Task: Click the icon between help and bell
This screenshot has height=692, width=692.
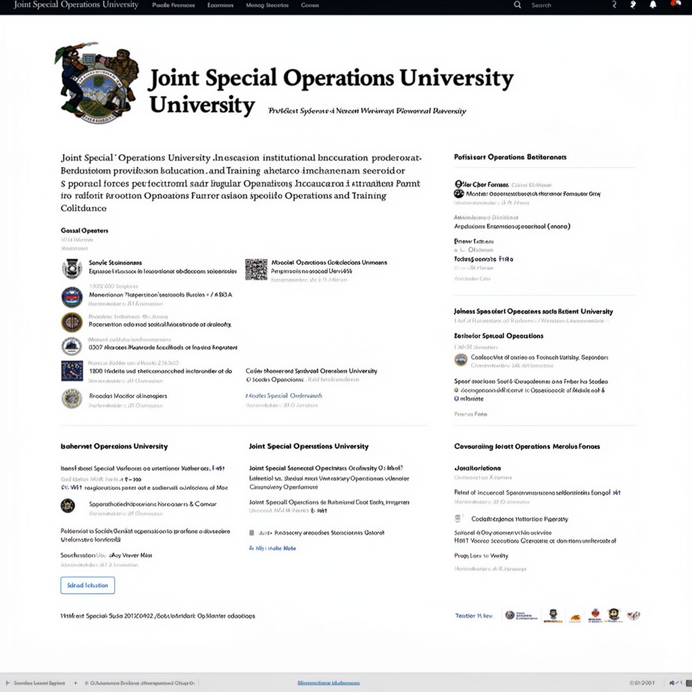Action: (x=633, y=5)
